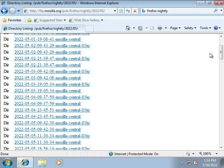
Task: Click the Help question mark icon
Action: tap(216, 28)
